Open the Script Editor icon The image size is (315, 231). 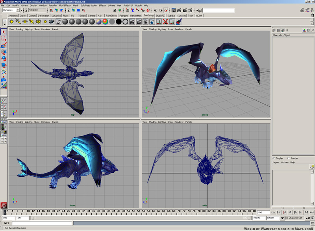[x=313, y=223]
